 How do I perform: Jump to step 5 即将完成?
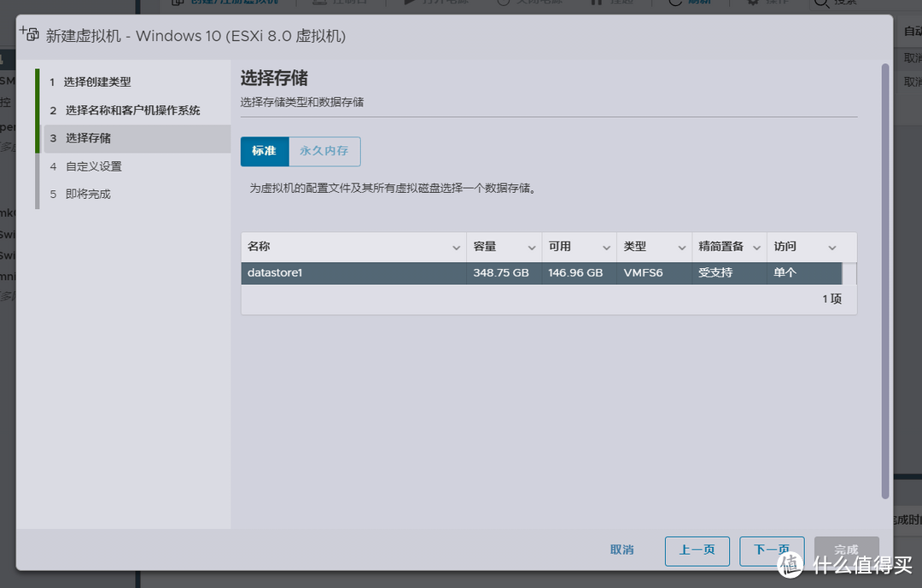click(80, 194)
